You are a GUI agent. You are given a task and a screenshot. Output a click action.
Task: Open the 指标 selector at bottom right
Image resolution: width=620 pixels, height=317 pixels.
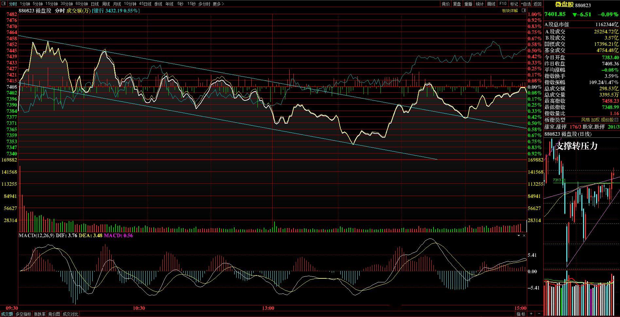pos(521,314)
